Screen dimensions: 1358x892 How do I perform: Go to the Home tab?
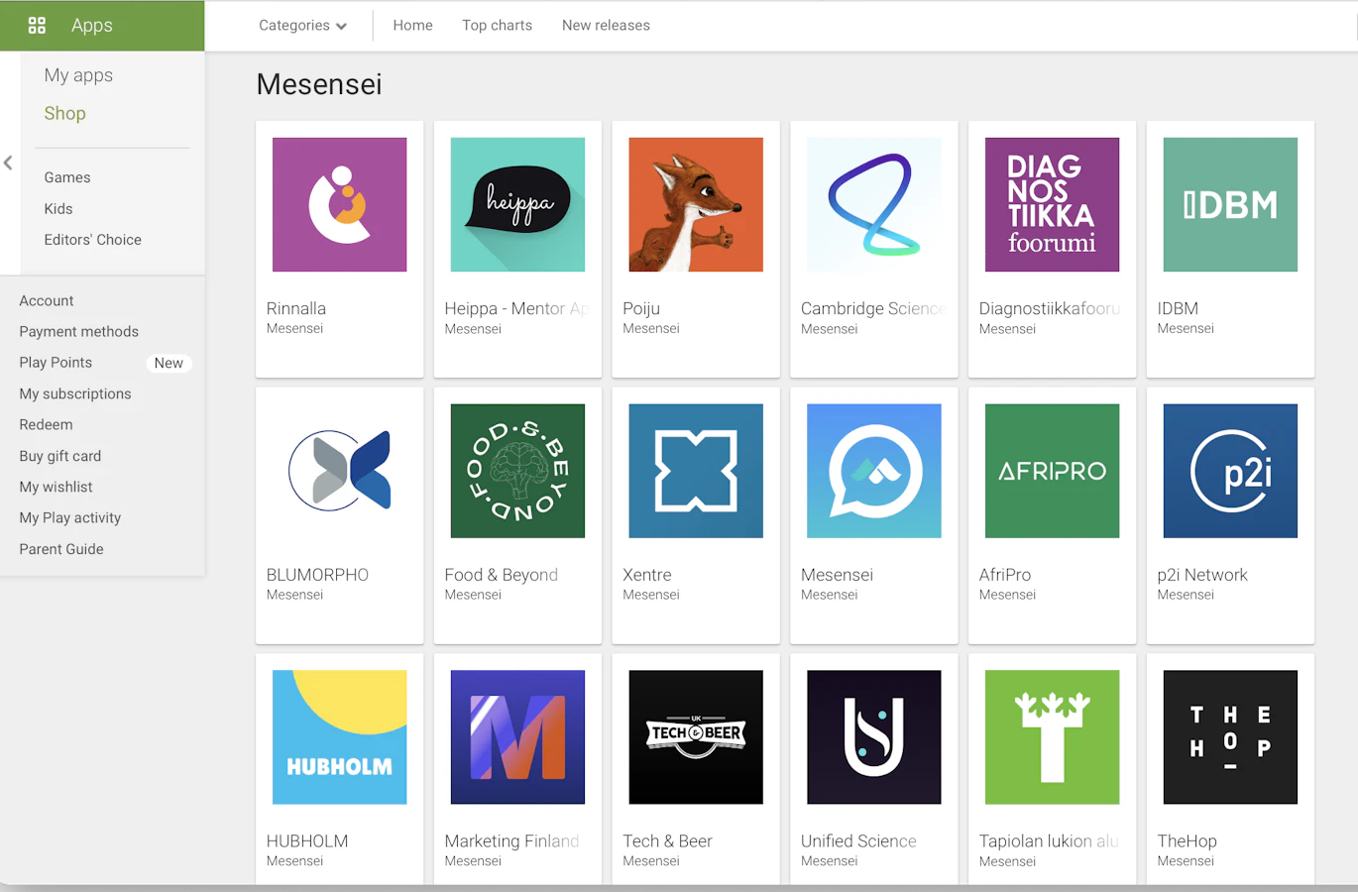pos(412,26)
